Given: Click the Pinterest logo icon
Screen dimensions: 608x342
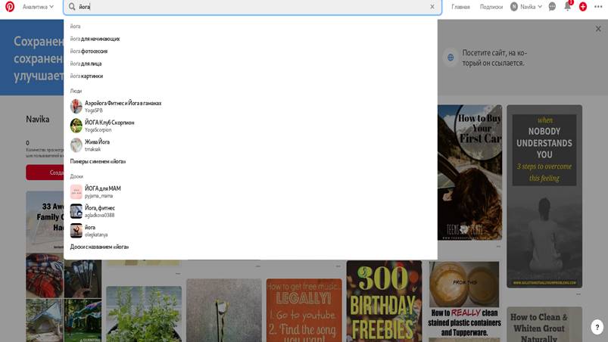Looking at the screenshot, I should 10,7.
